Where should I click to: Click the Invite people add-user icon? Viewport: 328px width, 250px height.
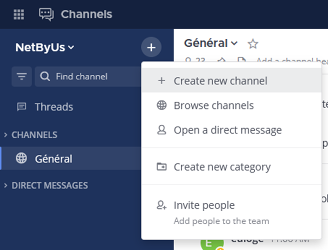[162, 205]
